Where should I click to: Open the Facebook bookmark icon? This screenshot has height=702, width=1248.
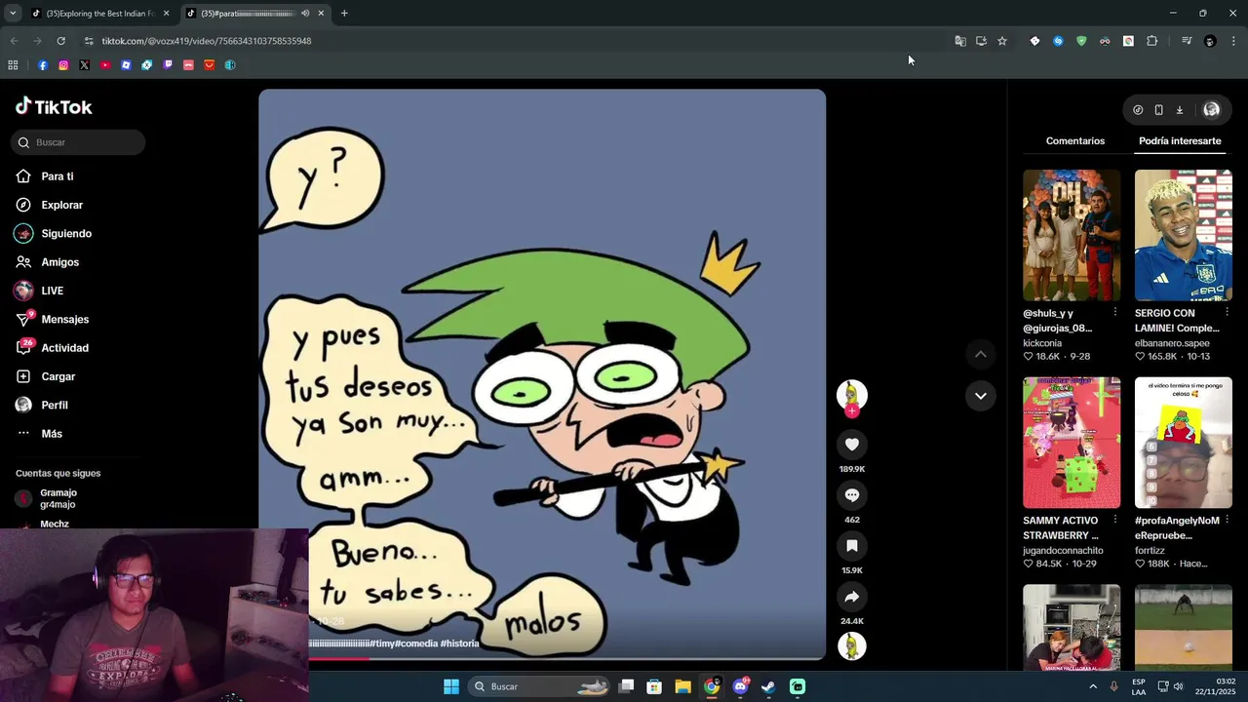click(x=42, y=65)
